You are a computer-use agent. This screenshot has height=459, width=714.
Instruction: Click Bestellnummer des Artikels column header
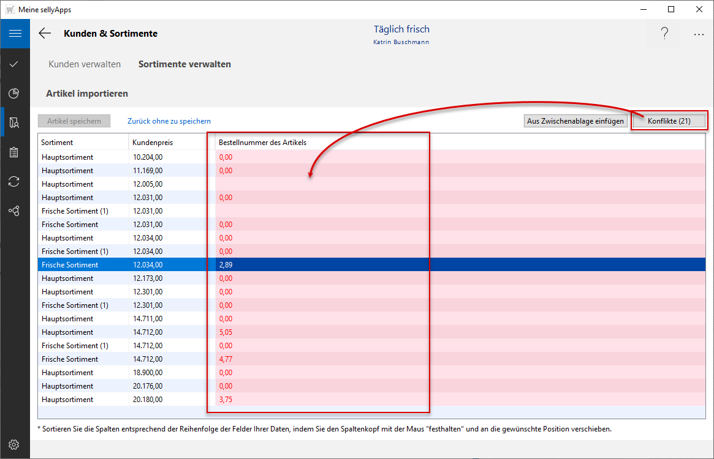pyautogui.click(x=262, y=143)
